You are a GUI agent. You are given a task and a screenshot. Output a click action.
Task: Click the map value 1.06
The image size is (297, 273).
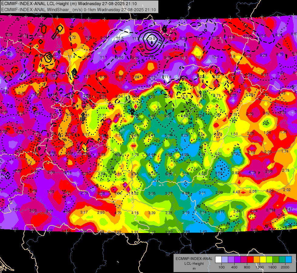[x=267, y=133]
